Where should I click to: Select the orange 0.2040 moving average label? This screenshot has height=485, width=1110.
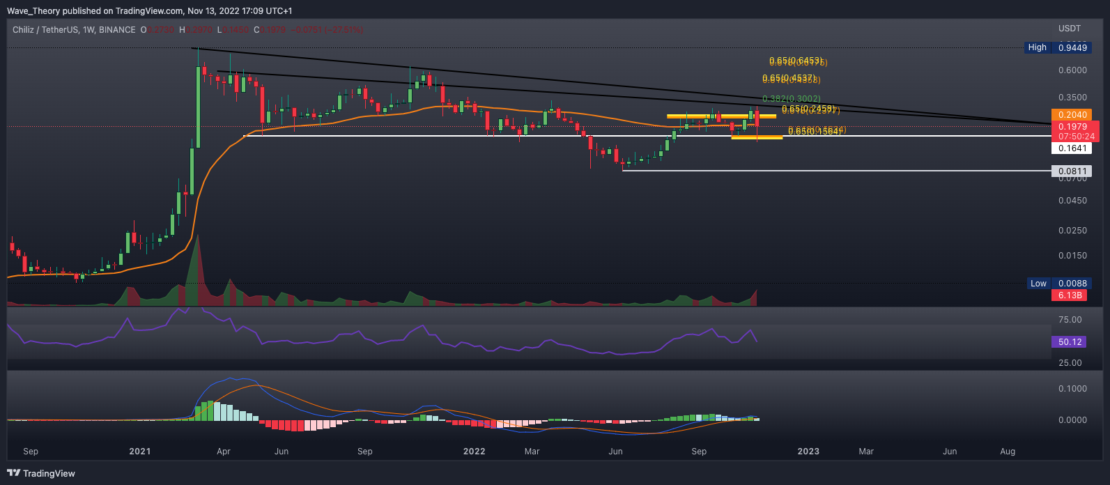coord(1070,115)
